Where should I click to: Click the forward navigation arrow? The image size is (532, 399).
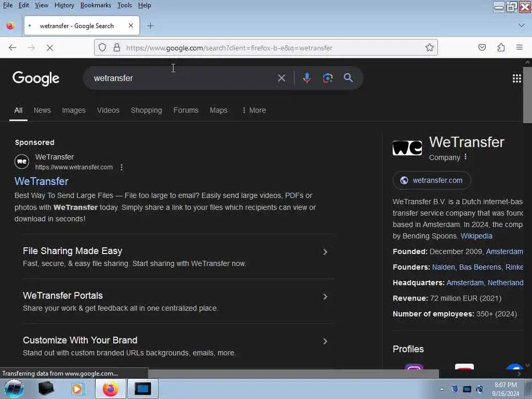point(31,48)
